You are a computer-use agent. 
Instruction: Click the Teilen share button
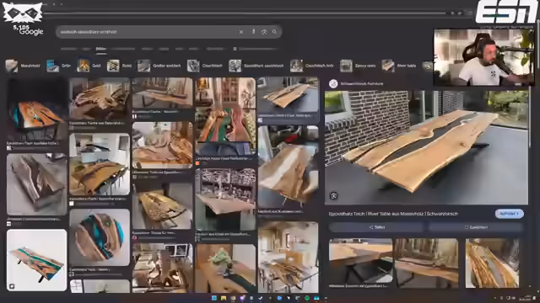376,227
